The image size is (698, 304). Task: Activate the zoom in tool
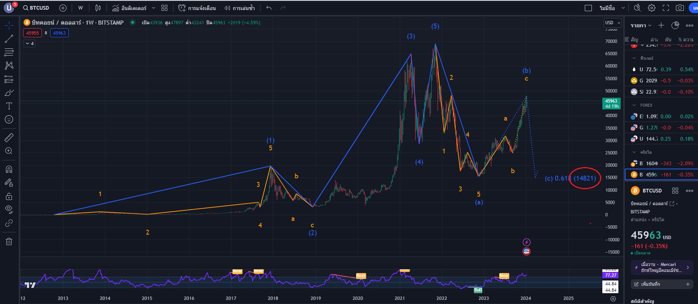coord(9,151)
